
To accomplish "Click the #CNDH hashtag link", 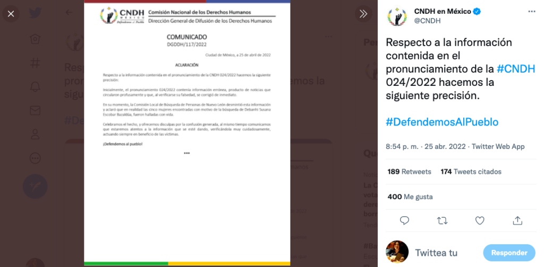I will 516,69.
